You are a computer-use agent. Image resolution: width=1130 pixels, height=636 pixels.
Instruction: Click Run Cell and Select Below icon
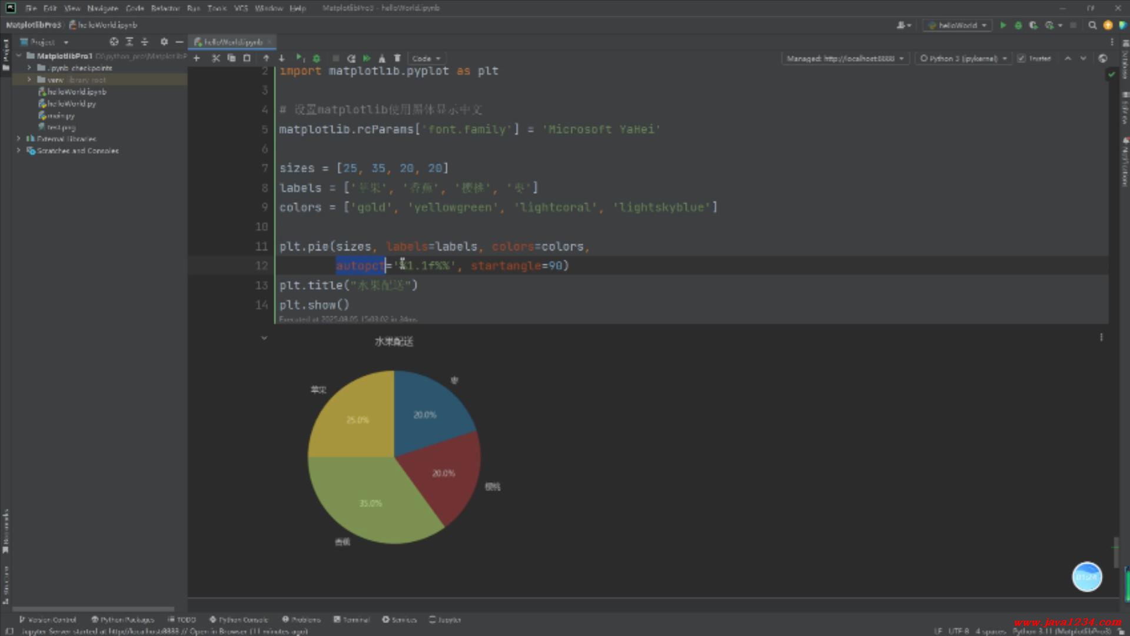300,58
